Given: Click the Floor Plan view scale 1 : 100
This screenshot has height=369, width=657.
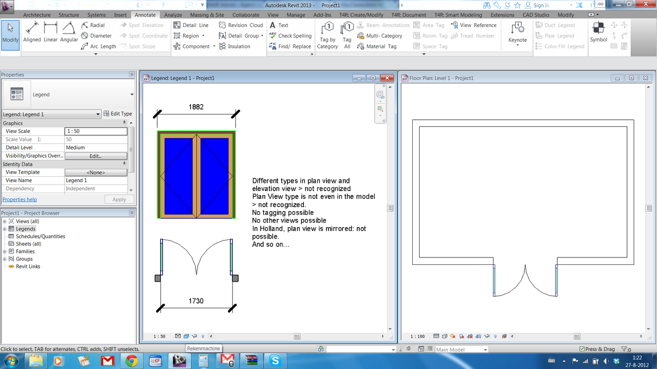Looking at the screenshot, I should tap(418, 336).
